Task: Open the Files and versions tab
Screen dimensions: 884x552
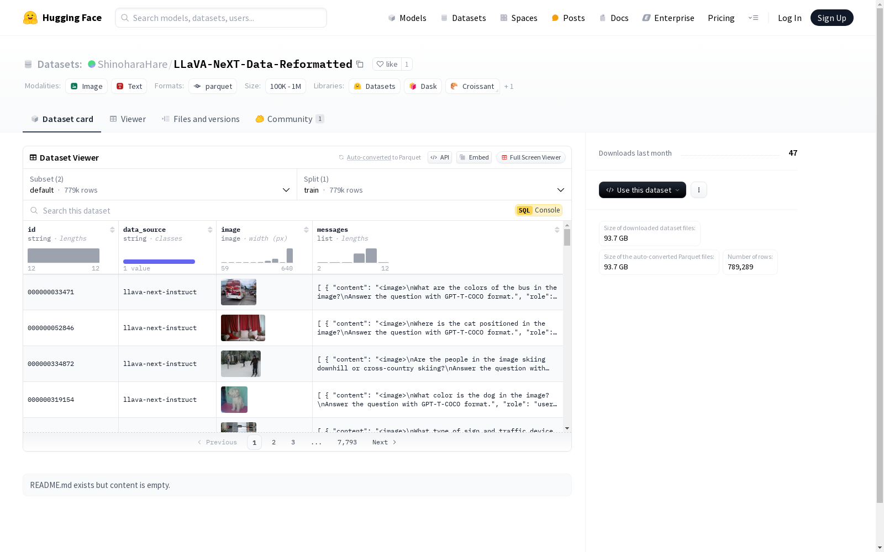Action: pos(201,119)
